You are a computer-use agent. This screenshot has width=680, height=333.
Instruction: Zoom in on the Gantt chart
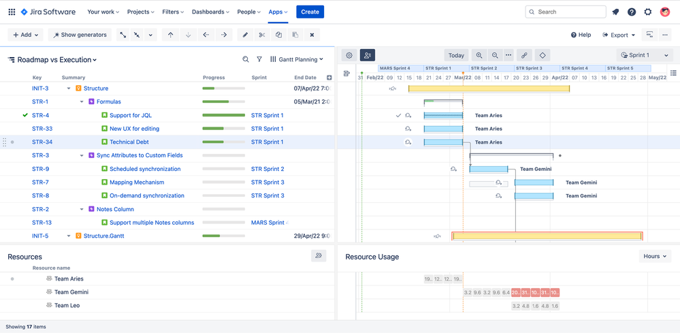[479, 55]
